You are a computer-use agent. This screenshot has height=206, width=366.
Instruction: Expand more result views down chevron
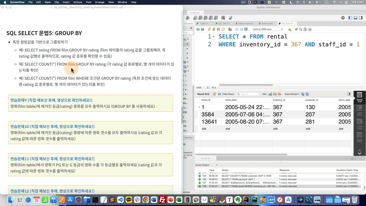(x=360, y=153)
